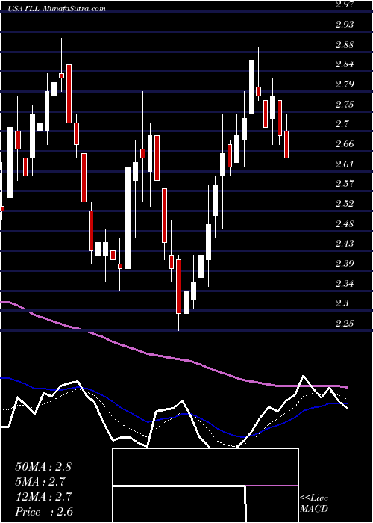Image resolution: width=373 pixels, height=523 pixels.
Task: Click the '50MA : 2.8' indicator text
Action: [43, 467]
